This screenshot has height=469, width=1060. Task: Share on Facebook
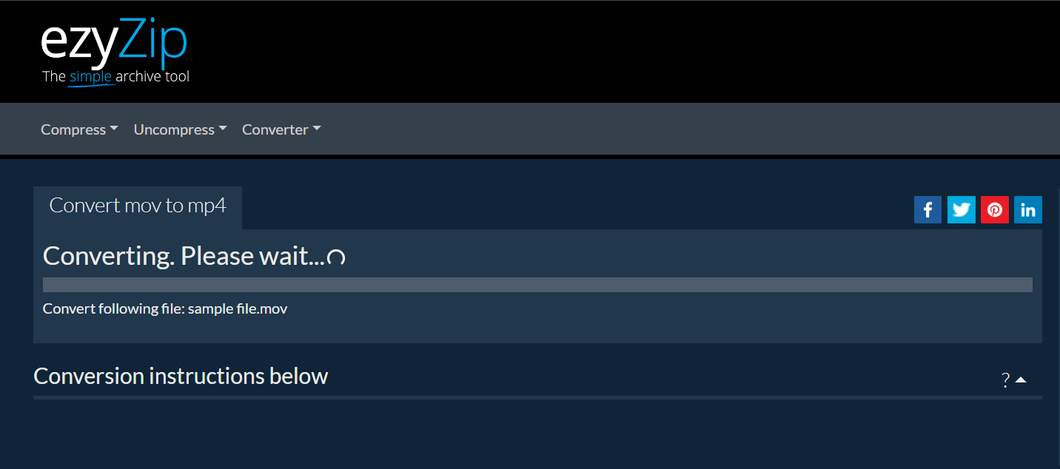point(927,210)
